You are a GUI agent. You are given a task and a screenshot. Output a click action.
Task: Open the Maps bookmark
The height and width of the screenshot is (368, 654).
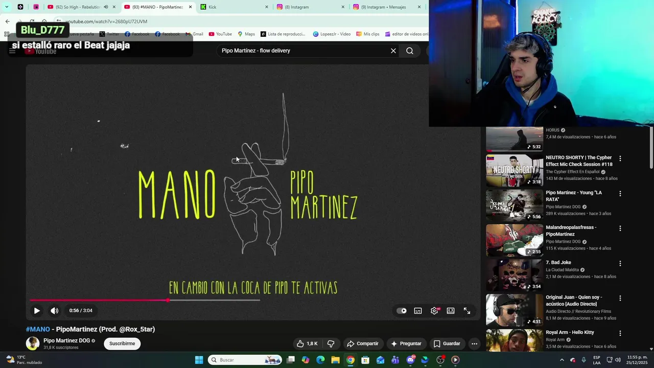tap(246, 34)
